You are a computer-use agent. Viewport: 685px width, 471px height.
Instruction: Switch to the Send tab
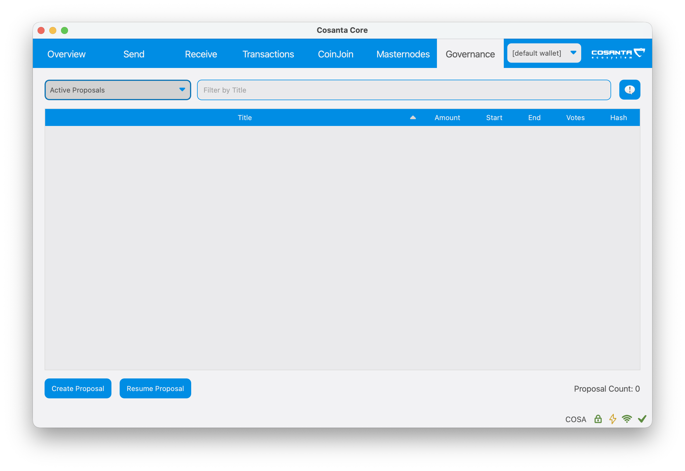(134, 54)
